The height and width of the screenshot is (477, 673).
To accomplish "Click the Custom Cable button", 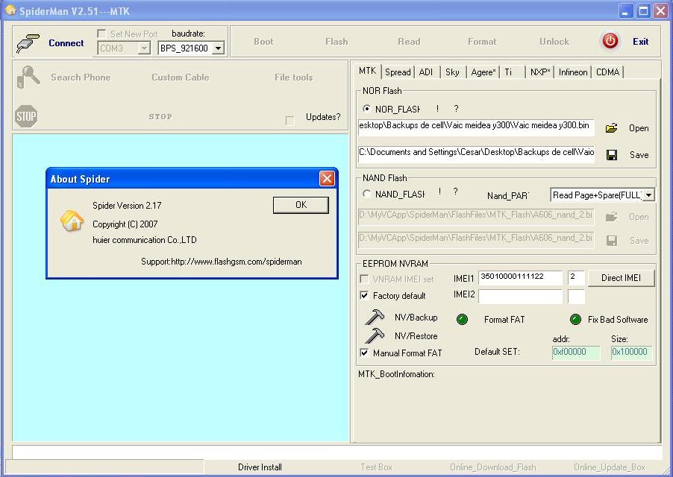I will 181,78.
